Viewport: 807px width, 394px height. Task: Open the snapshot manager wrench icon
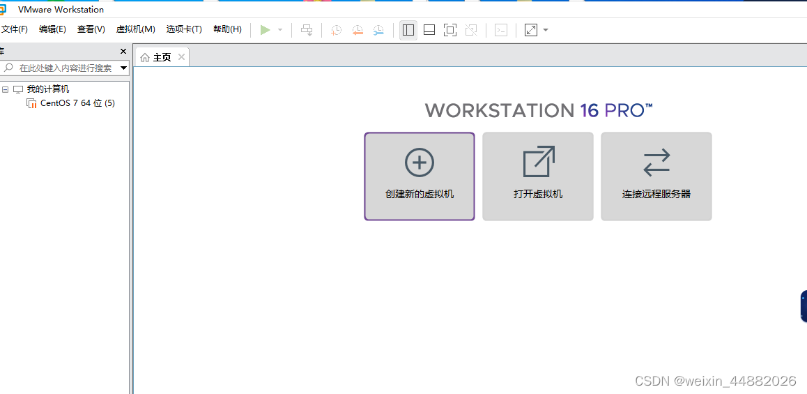pyautogui.click(x=378, y=30)
